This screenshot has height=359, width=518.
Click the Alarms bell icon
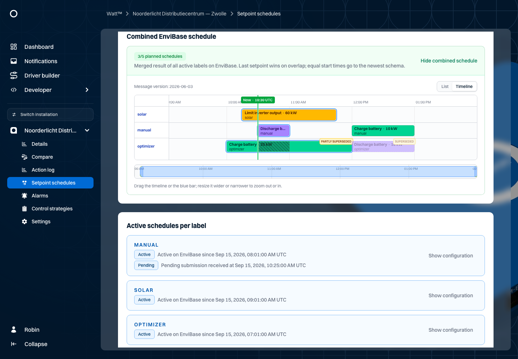coord(24,196)
